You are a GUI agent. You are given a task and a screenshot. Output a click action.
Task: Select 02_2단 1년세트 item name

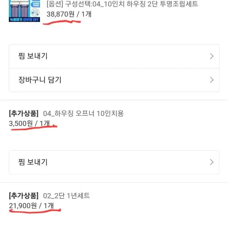(x=66, y=196)
